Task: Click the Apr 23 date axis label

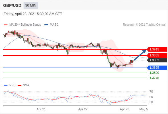Action: click(124, 109)
